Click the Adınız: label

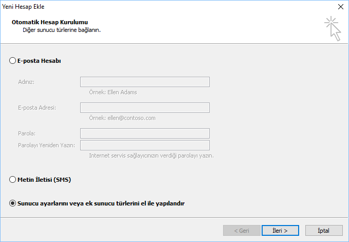26,82
